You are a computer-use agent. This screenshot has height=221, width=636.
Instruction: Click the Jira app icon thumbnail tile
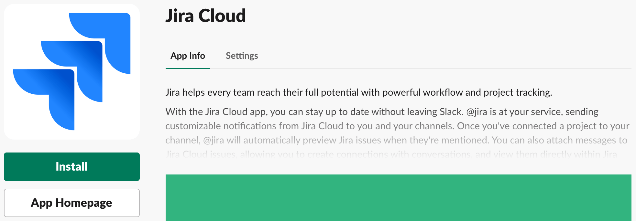click(x=71, y=71)
